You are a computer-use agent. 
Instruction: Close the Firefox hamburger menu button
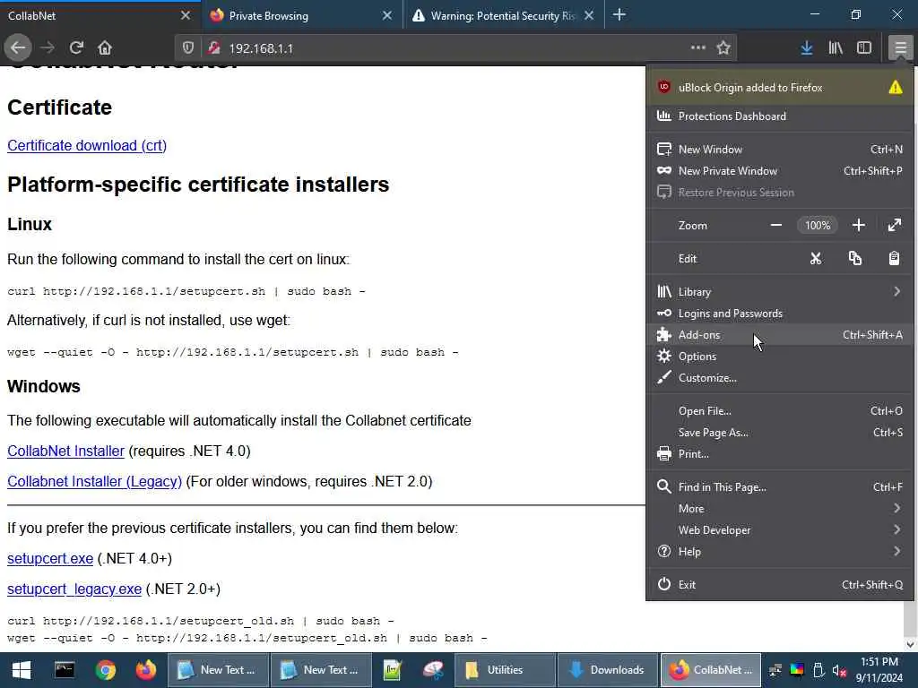click(900, 48)
